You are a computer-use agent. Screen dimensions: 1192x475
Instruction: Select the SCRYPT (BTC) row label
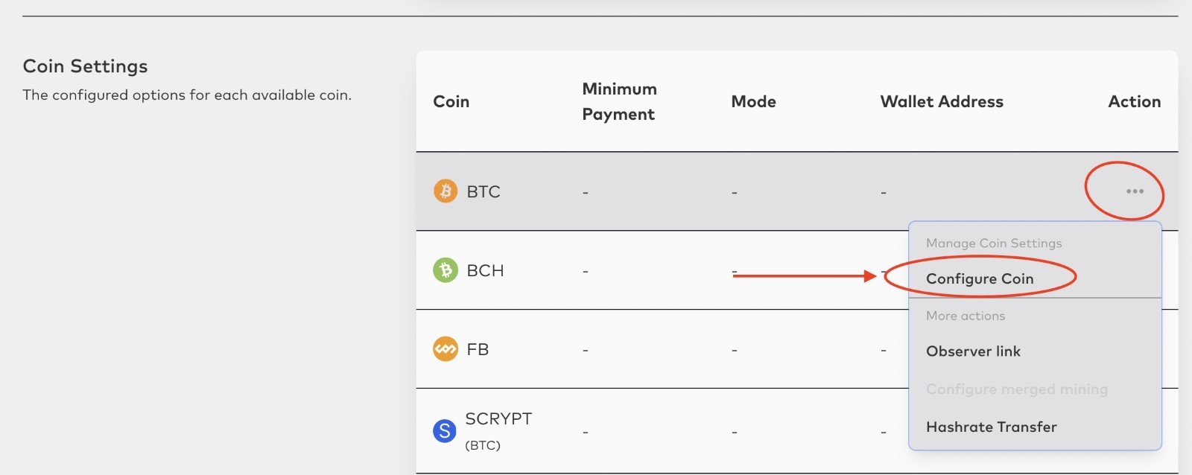[x=498, y=430]
